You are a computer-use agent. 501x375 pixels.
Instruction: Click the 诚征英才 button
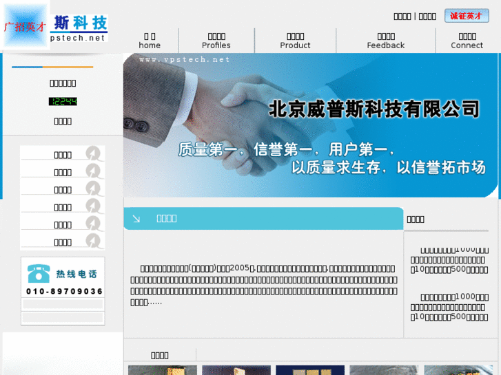click(x=467, y=16)
